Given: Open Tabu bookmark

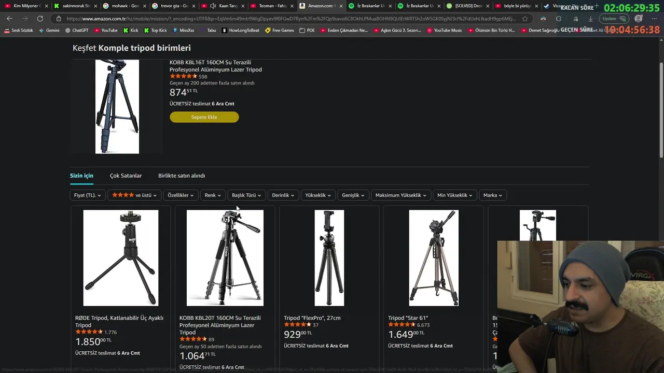Looking at the screenshot, I should coord(208,31).
